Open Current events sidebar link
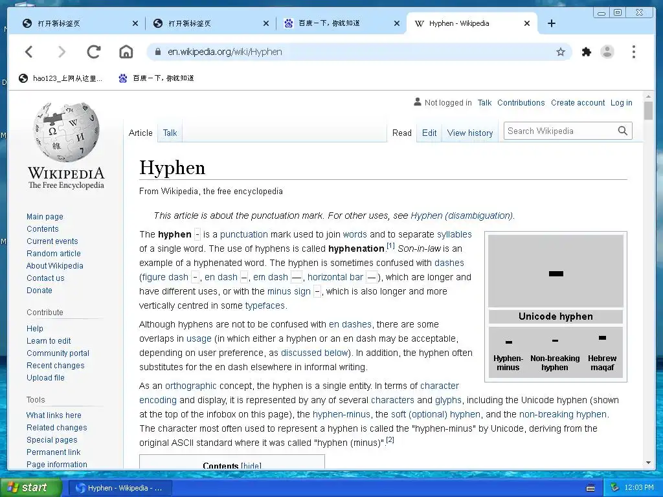The width and height of the screenshot is (663, 497). (x=52, y=241)
